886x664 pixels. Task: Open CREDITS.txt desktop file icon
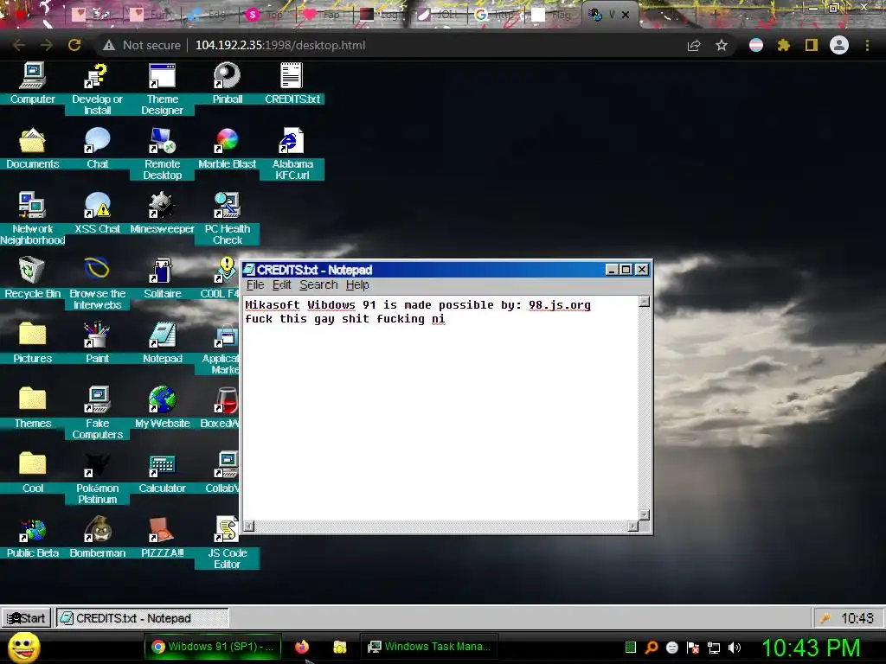pos(292,83)
